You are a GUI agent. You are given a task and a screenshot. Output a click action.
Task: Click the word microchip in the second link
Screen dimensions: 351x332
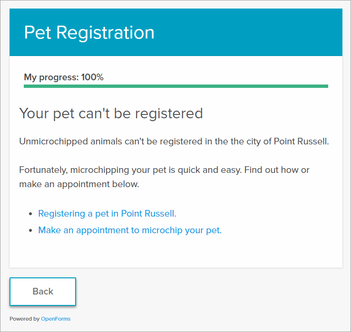(162, 230)
